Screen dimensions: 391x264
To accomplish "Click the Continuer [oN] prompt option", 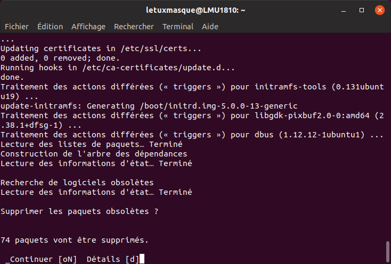I will pos(41,259).
